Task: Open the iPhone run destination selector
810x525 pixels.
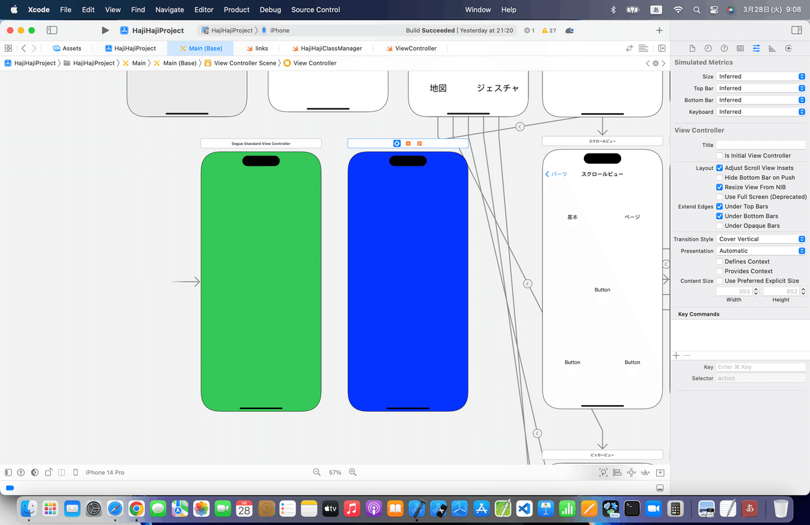Action: (275, 30)
